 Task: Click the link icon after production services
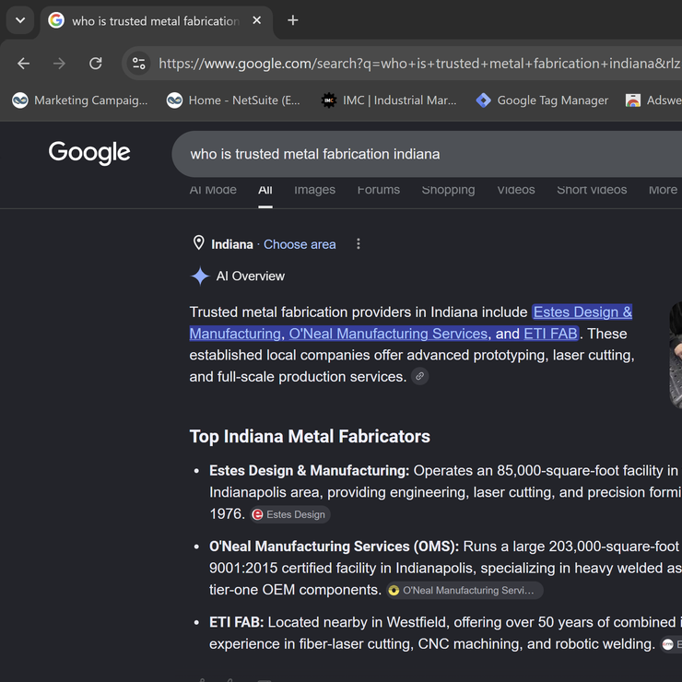point(419,376)
